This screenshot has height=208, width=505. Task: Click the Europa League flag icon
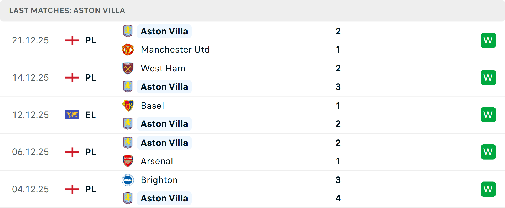coord(72,115)
